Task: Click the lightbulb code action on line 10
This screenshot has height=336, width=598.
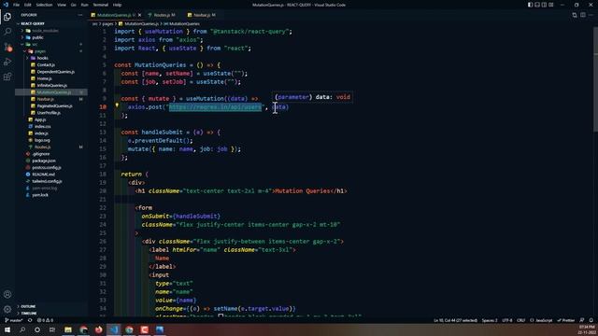Action: pos(117,105)
